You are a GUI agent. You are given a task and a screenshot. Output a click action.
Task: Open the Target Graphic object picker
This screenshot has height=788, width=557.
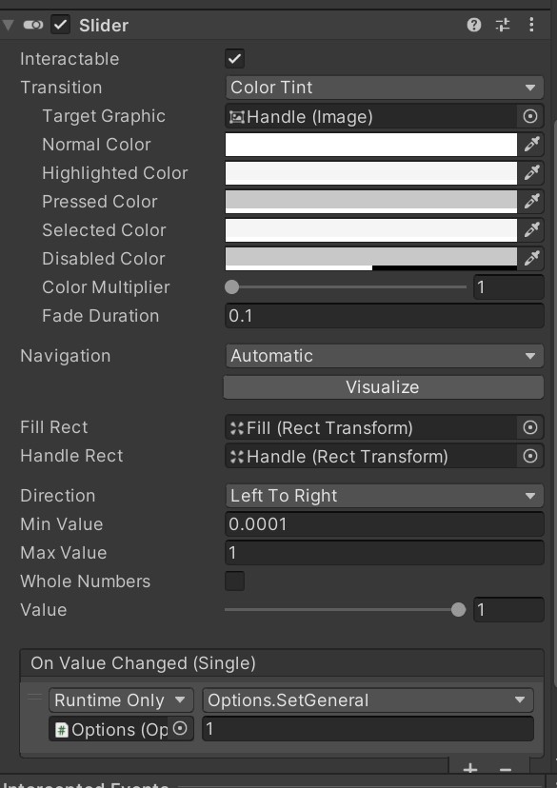[x=530, y=116]
